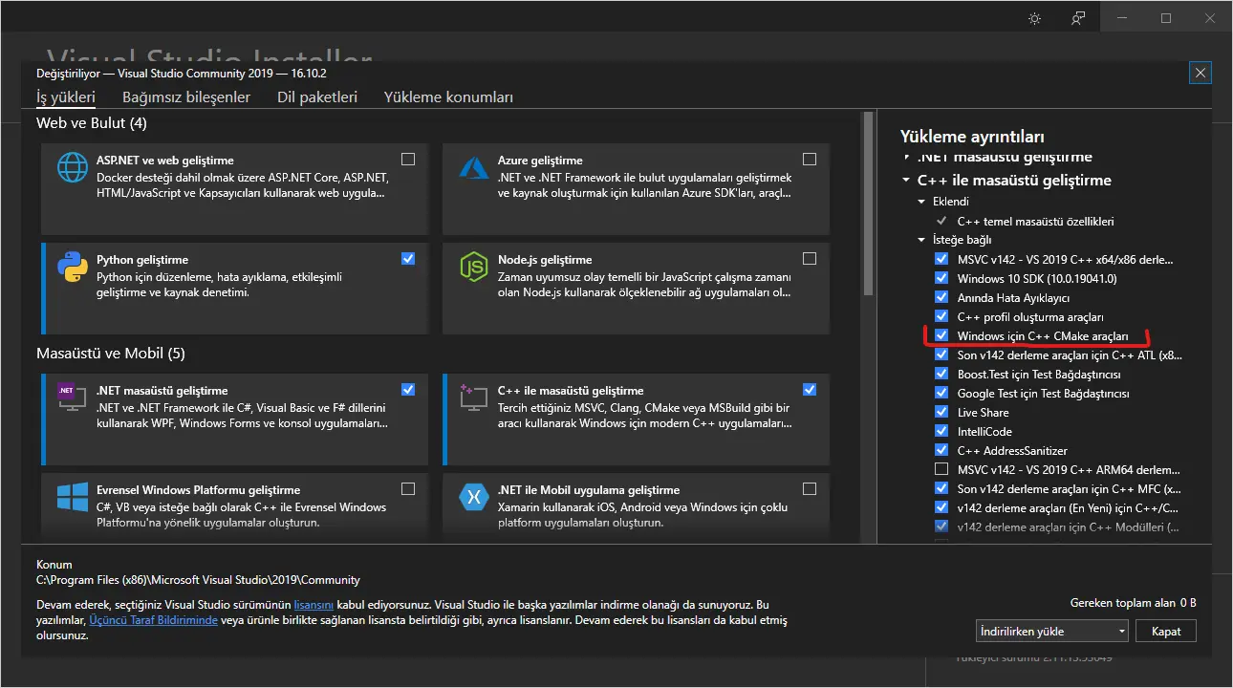Check Evrensel Windows Platformu geliştirme workload
This screenshot has width=1233, height=688.
point(408,489)
